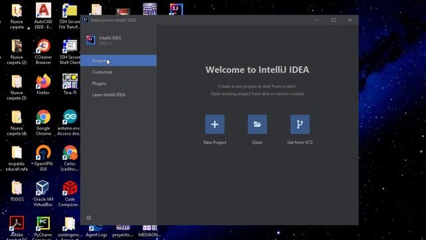
Task: Select the Nueva carpeta (3) desktop folder
Action: coord(17,87)
